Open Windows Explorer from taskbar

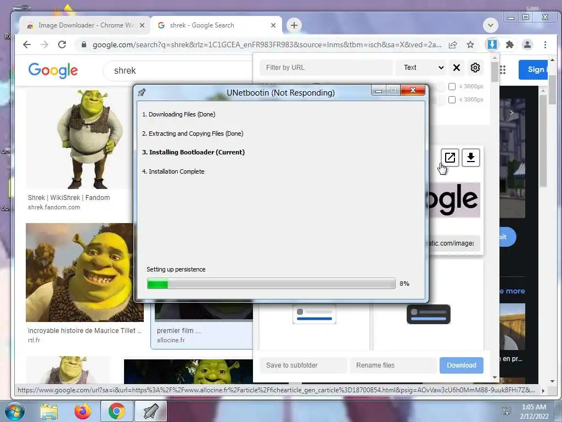tap(49, 411)
